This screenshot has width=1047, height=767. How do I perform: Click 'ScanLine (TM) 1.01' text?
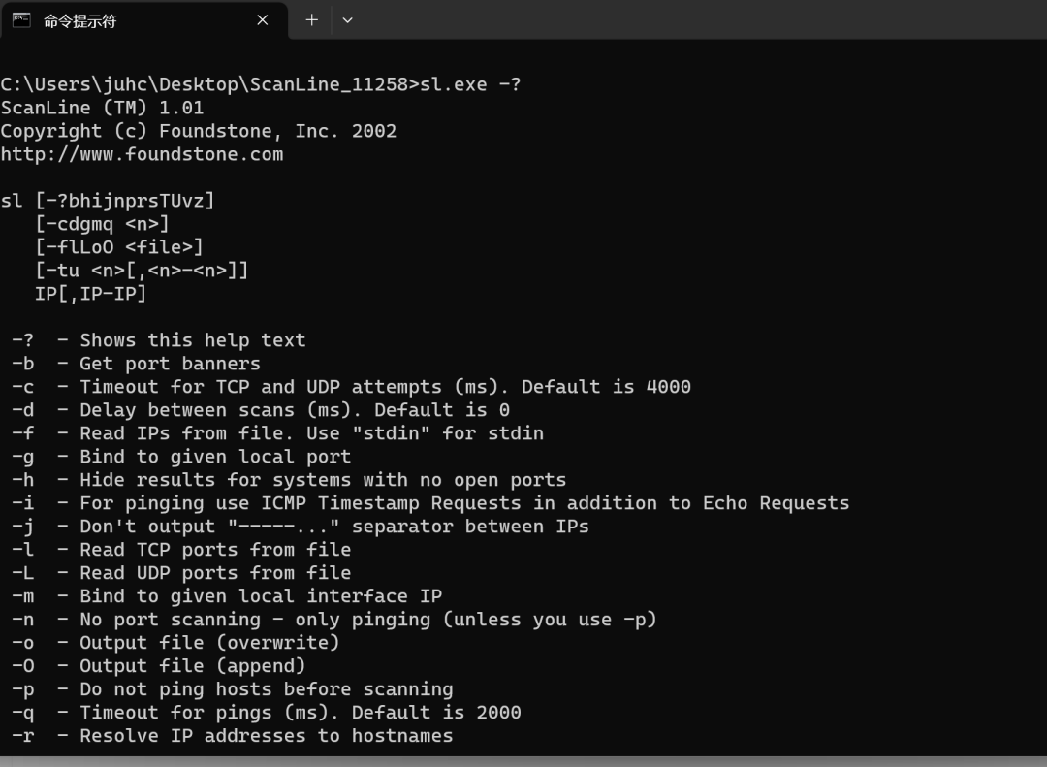coord(102,108)
